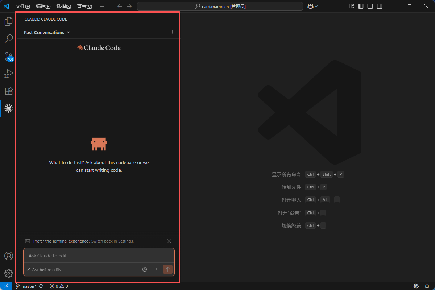Screen dimensions: 435x290
Task: Click the send message arrow button
Action: tap(167, 269)
